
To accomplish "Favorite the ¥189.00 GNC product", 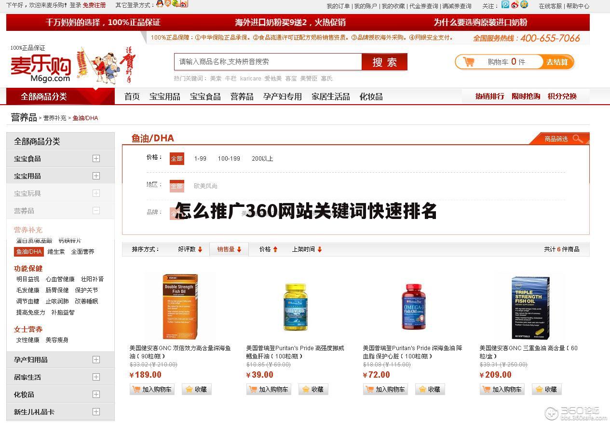I will pyautogui.click(x=197, y=389).
